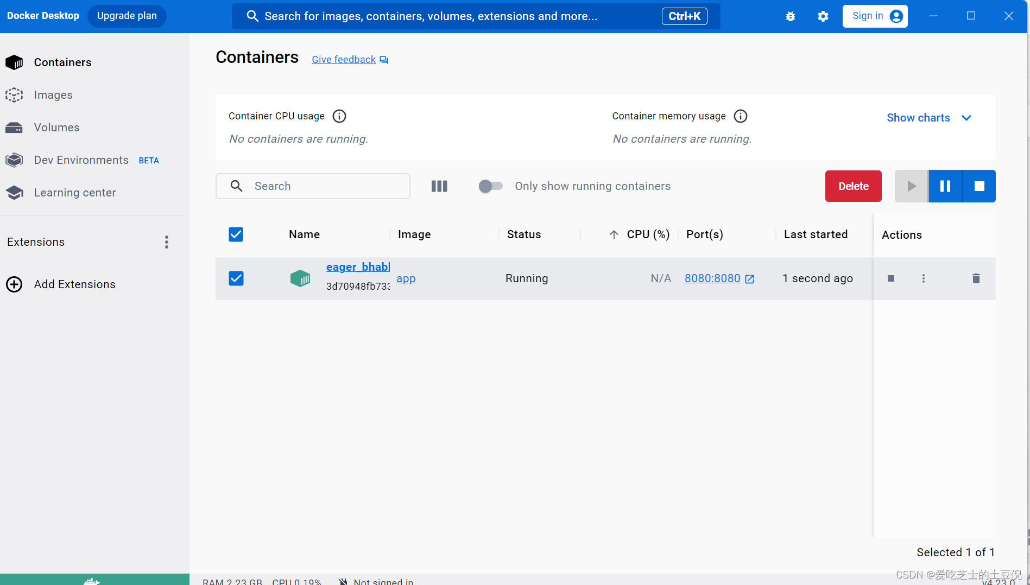
Task: Pause the selected container
Action: [945, 186]
